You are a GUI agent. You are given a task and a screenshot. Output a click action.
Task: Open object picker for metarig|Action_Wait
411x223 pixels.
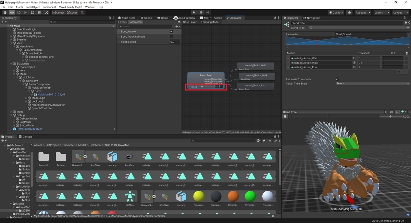click(x=354, y=58)
